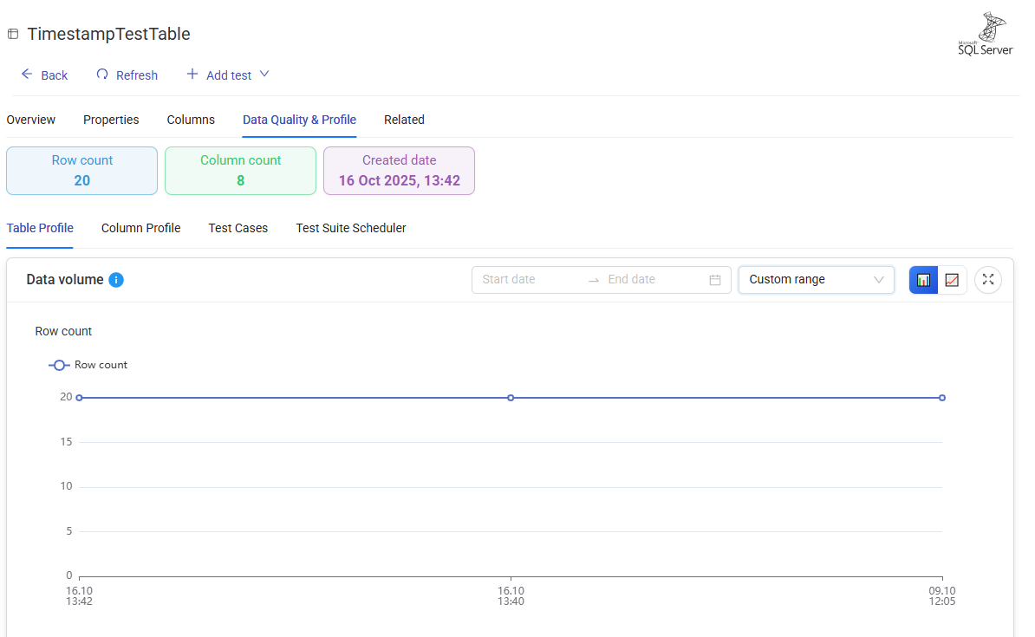The height and width of the screenshot is (637, 1035).
Task: Click the Start date input field
Action: 529,280
